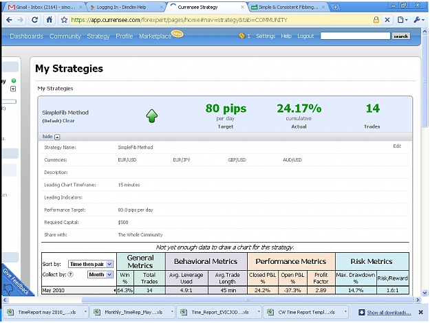Click the May 2010 row label
The width and height of the screenshot is (430, 323).
(54, 290)
